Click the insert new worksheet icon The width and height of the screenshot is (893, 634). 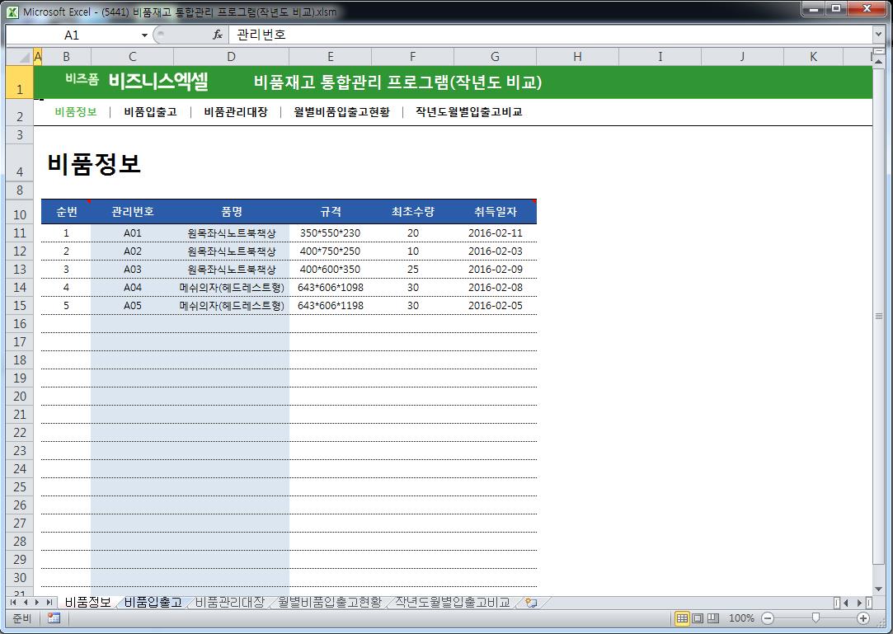[531, 603]
